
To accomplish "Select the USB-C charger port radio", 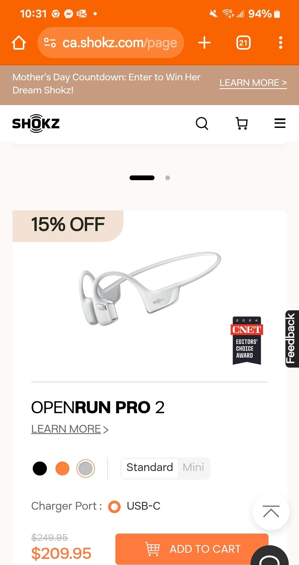I will point(115,506).
